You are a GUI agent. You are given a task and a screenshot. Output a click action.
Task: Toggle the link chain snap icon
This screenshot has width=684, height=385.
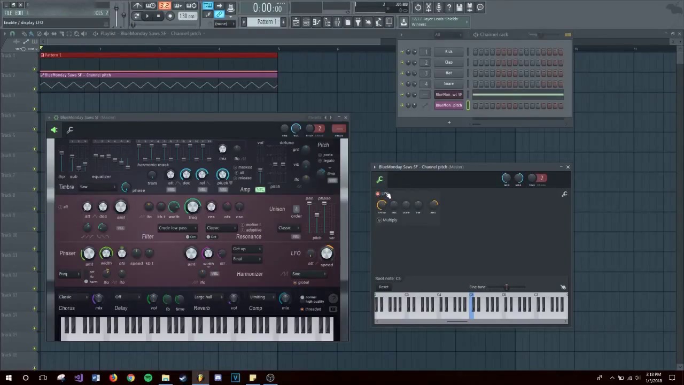coord(219,15)
